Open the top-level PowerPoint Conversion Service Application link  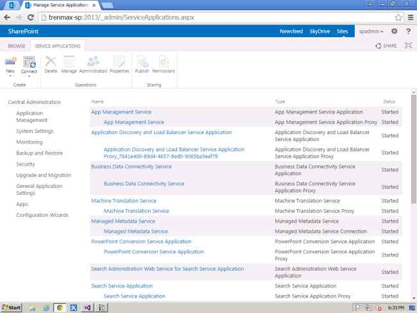141,241
